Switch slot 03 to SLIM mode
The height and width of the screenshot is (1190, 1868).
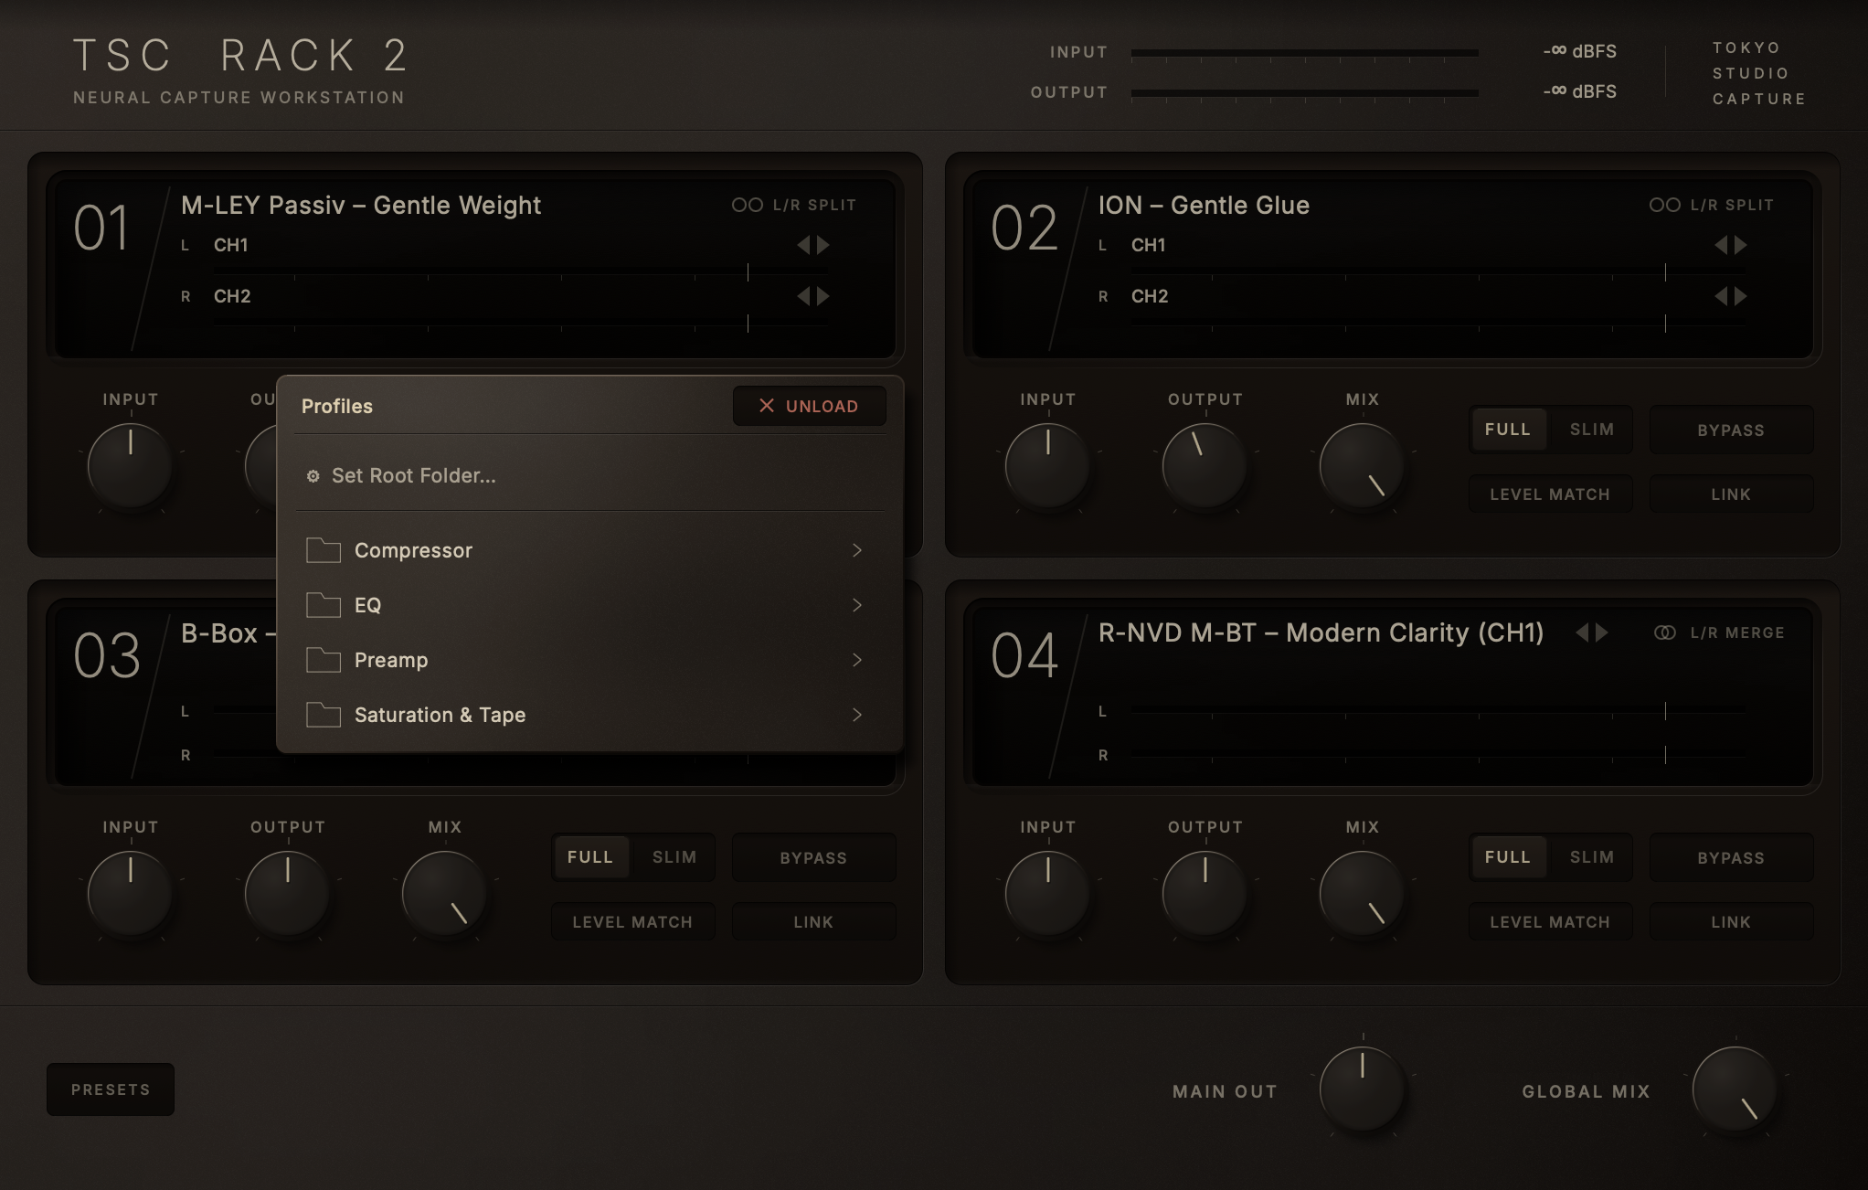click(x=674, y=857)
